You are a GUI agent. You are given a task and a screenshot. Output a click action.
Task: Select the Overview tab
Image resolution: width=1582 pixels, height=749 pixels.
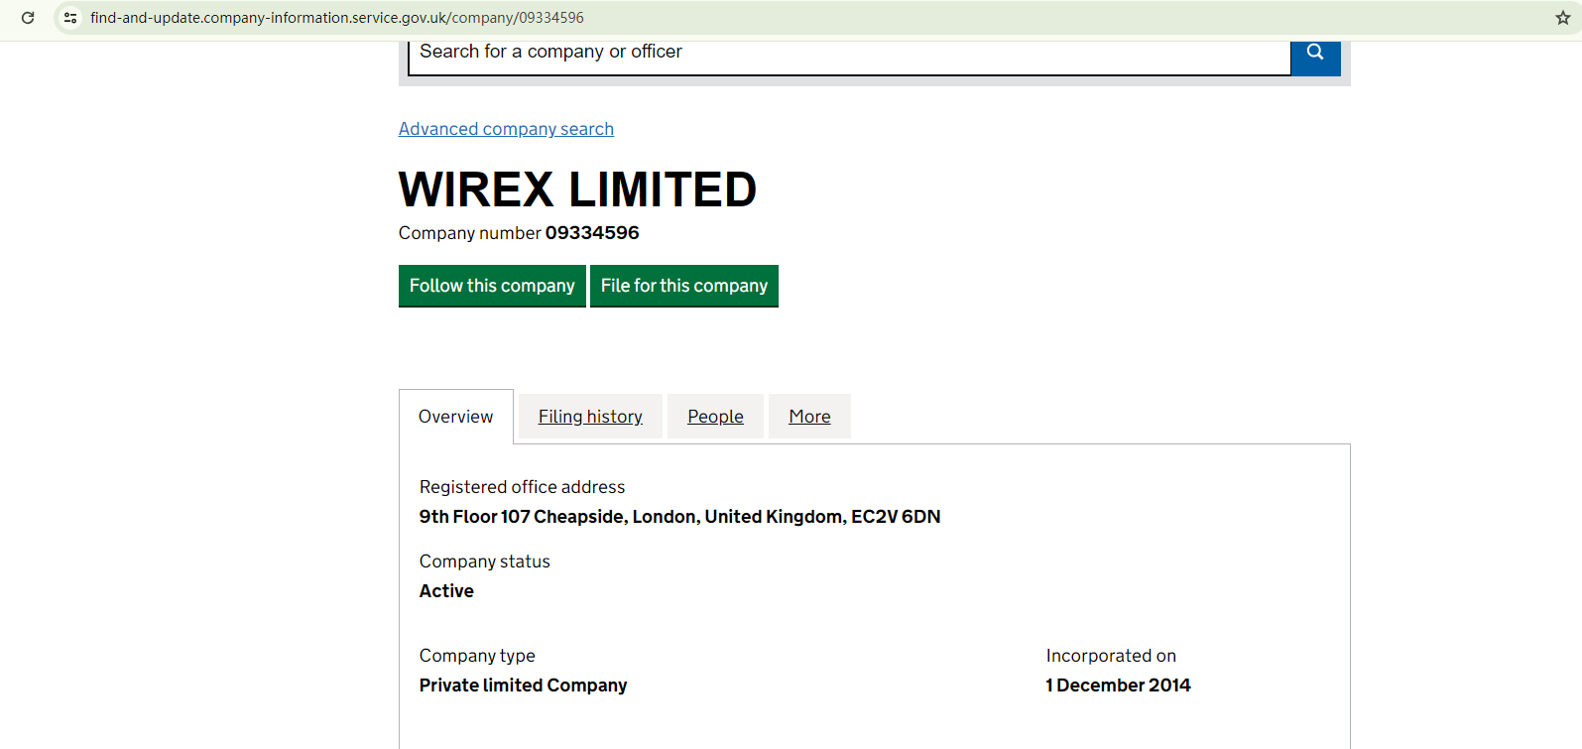tap(455, 417)
